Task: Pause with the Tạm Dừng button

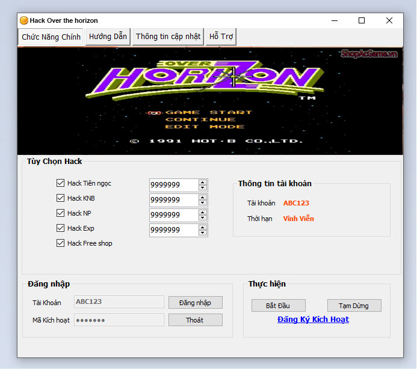Action: [354, 306]
